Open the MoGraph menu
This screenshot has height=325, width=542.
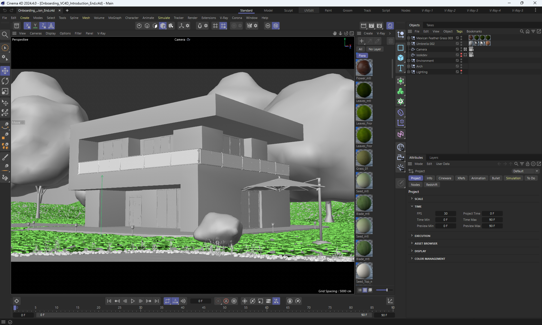click(x=115, y=18)
